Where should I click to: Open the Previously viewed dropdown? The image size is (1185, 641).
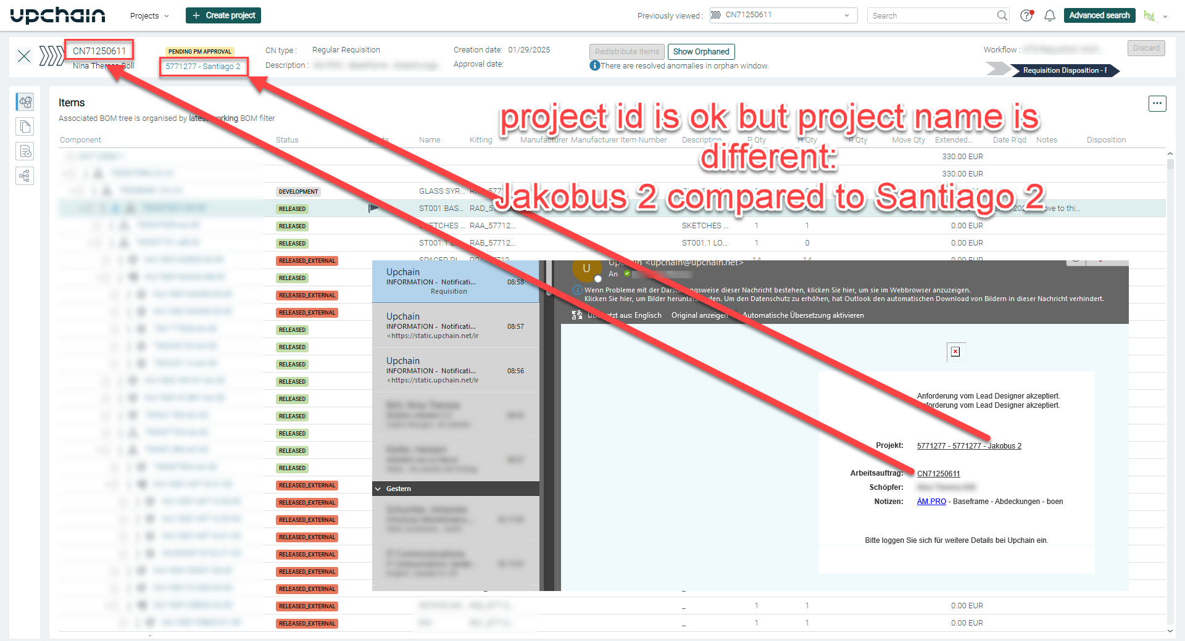click(848, 15)
